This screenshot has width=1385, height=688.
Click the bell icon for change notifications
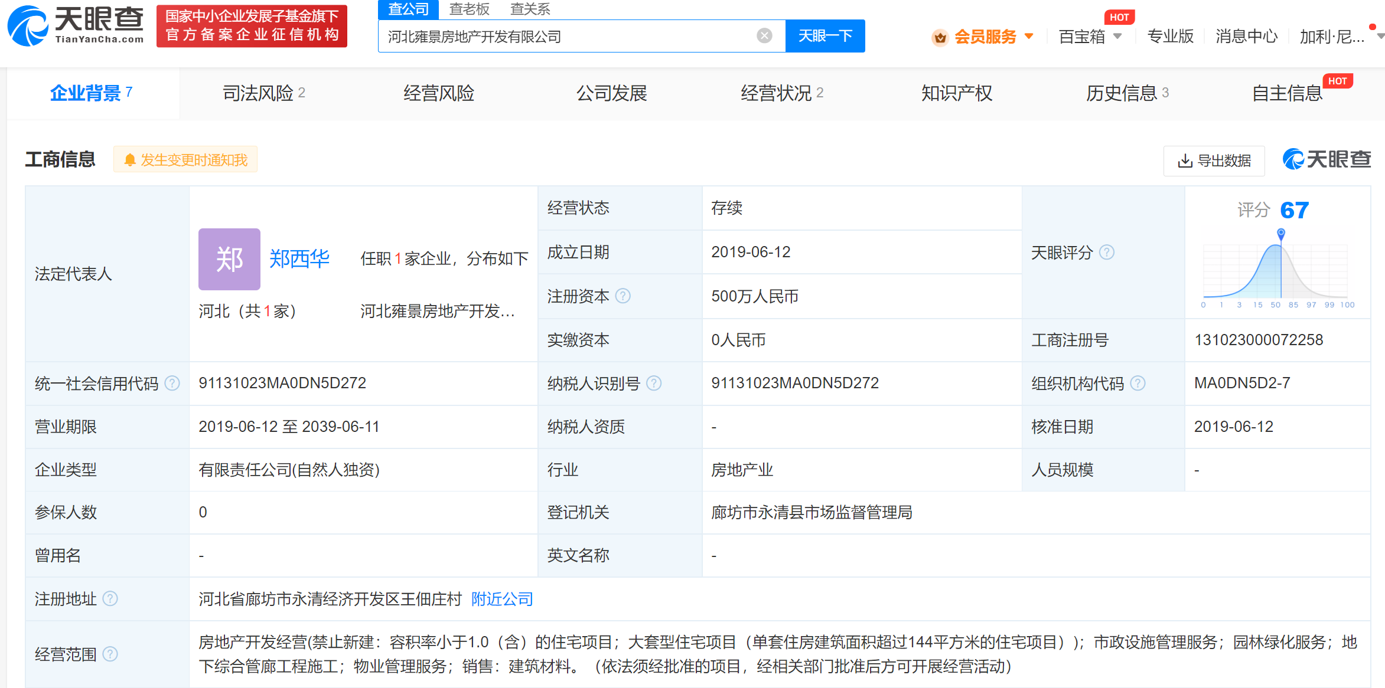(x=130, y=160)
